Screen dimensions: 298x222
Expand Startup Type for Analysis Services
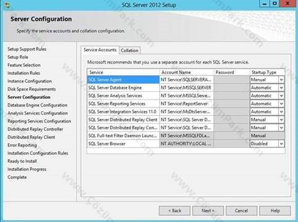281,96
